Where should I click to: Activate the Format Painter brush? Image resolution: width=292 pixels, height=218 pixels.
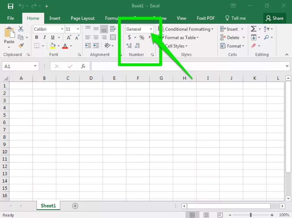tap(21, 45)
